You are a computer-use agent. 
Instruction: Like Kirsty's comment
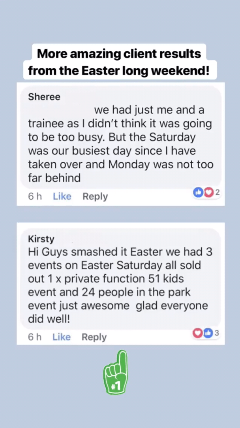[x=61, y=337]
